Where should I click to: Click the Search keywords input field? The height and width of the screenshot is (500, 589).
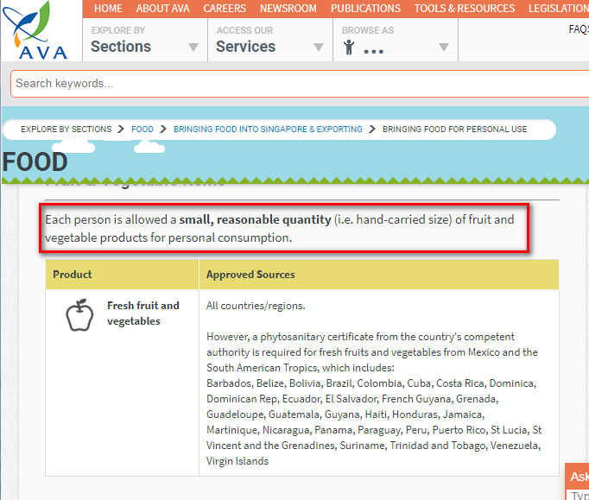coord(294,84)
